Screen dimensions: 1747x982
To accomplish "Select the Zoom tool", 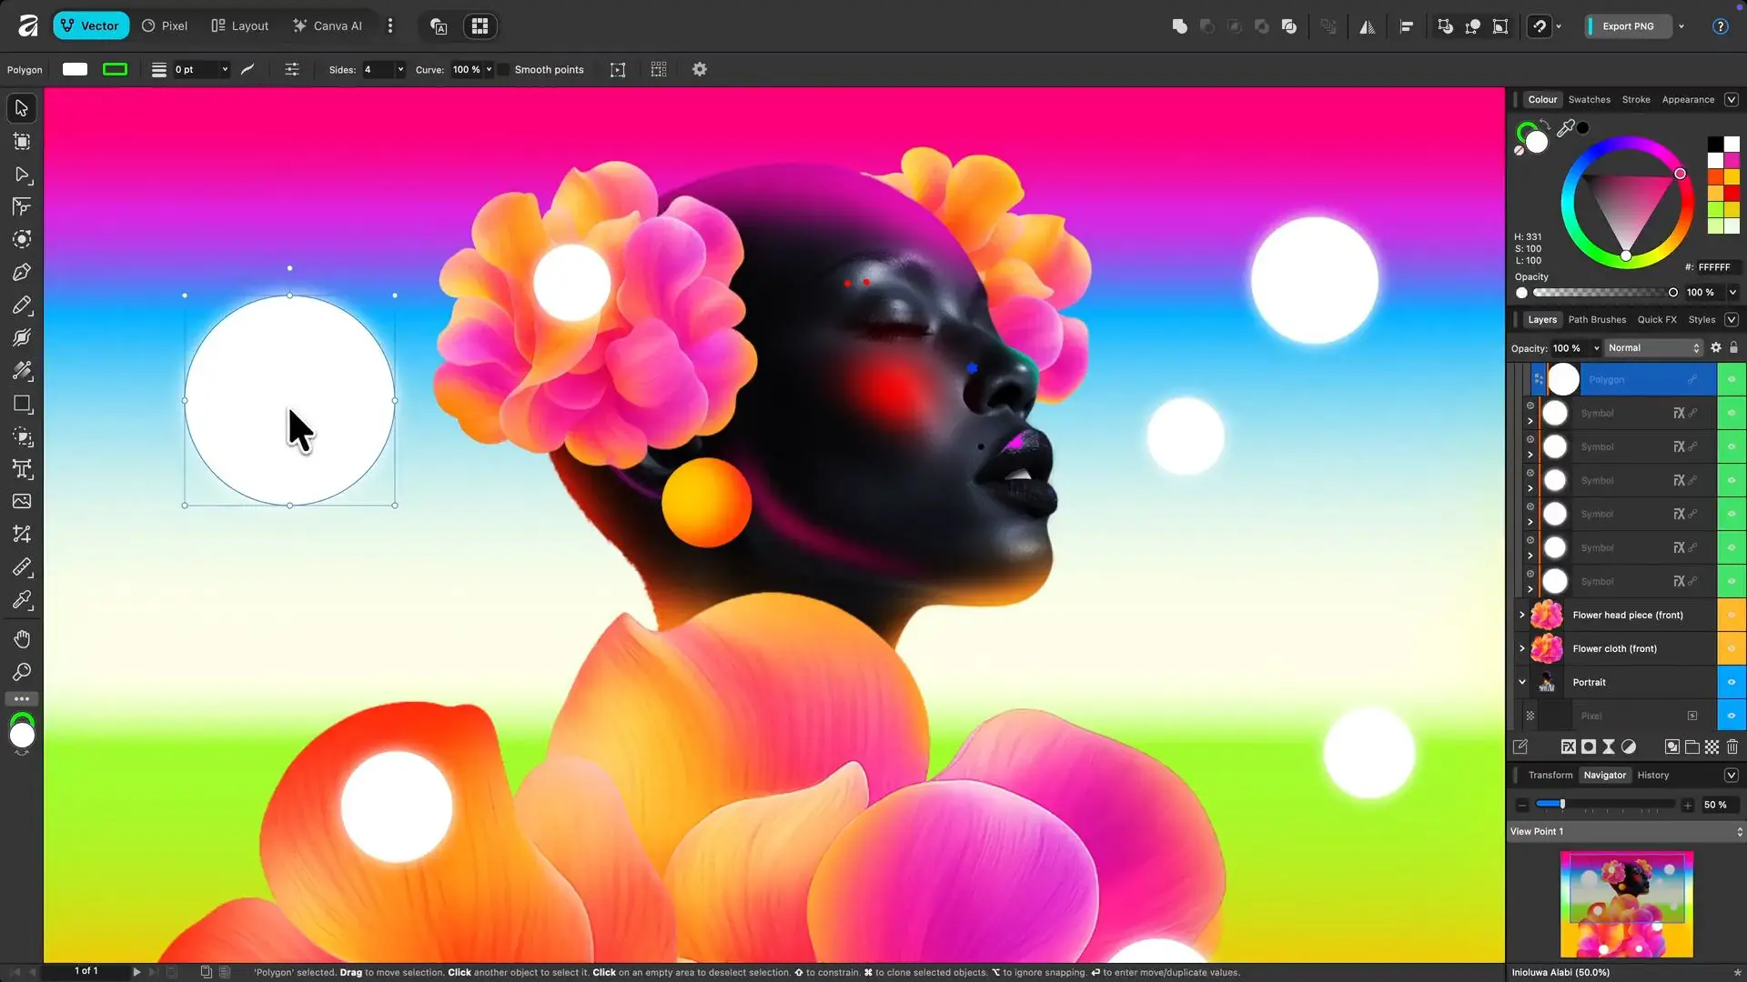I will point(22,672).
